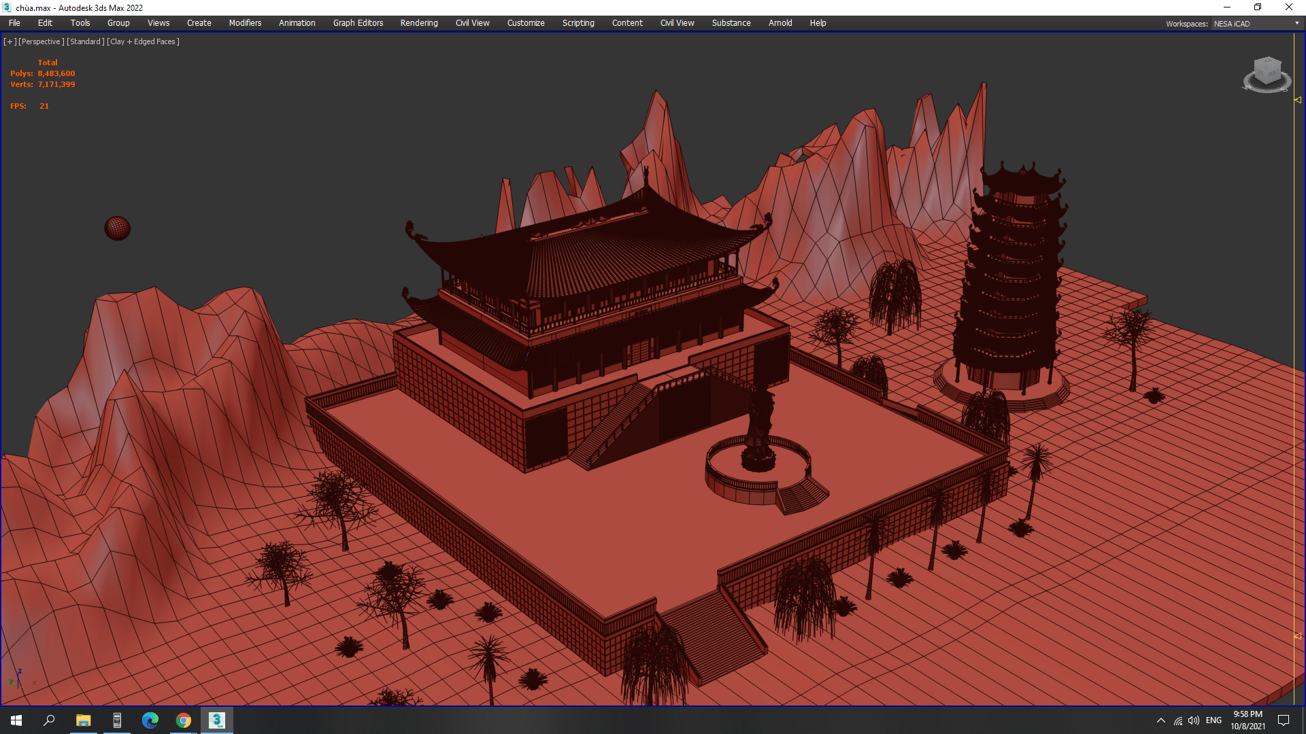Open the Standard viewport shading label menu

click(85, 41)
